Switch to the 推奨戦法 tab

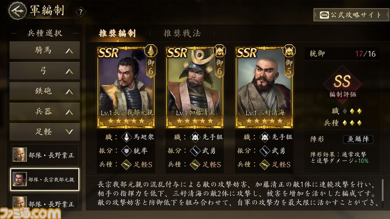pos(182,34)
